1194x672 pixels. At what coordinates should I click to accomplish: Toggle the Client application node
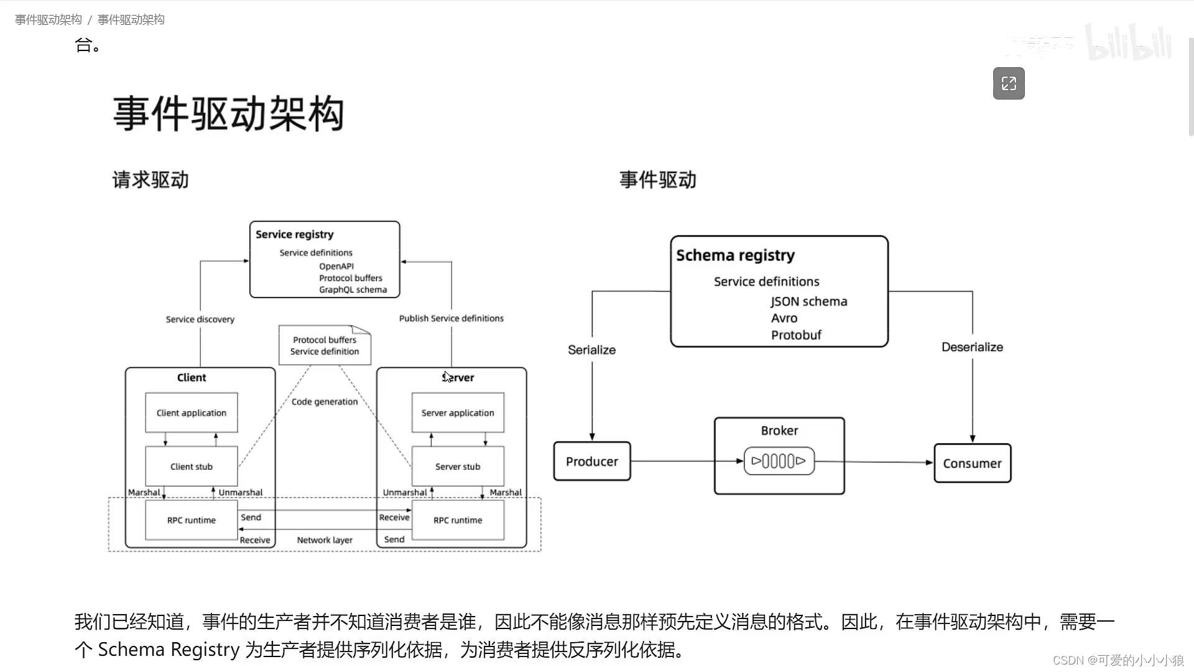tap(191, 413)
